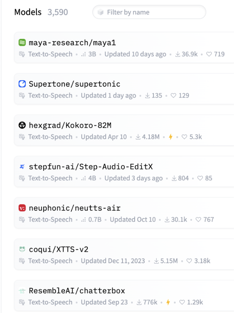Click the coqui frog avatar icon
234x313 pixels.
22,250
